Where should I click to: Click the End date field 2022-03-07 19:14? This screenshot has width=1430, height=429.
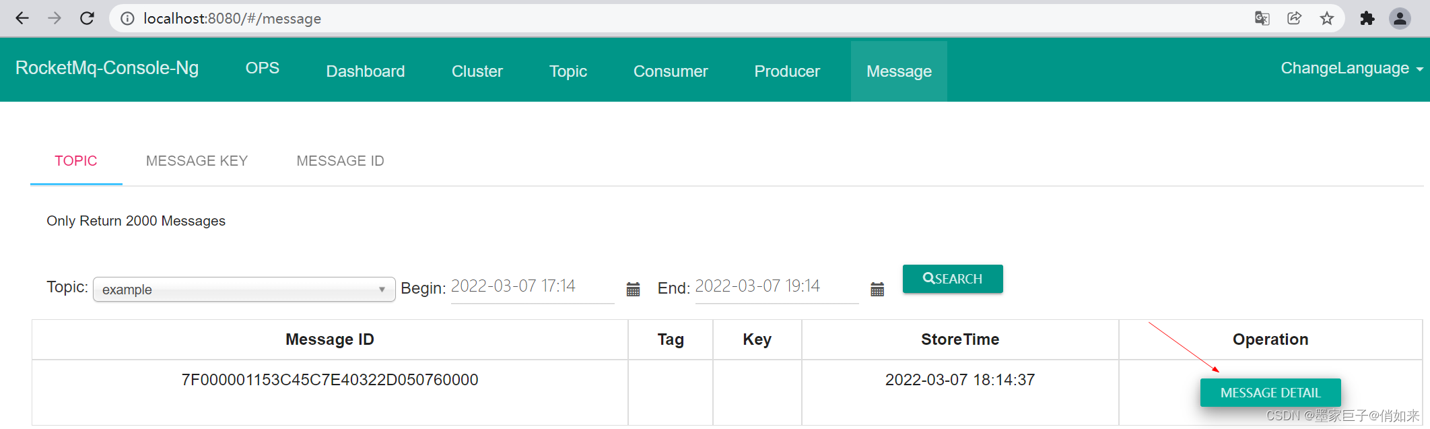click(776, 286)
